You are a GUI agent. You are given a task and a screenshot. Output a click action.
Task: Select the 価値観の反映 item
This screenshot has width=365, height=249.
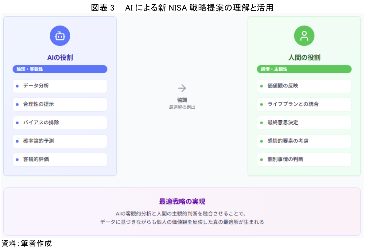tap(304, 86)
